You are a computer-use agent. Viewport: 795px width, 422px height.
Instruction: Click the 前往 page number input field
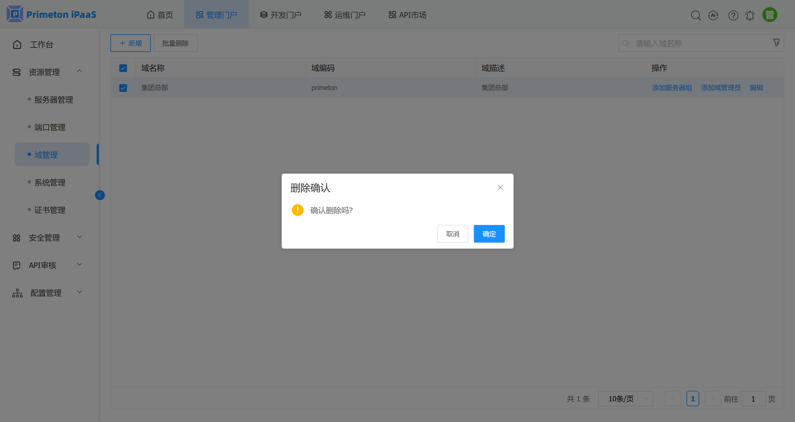[753, 399]
